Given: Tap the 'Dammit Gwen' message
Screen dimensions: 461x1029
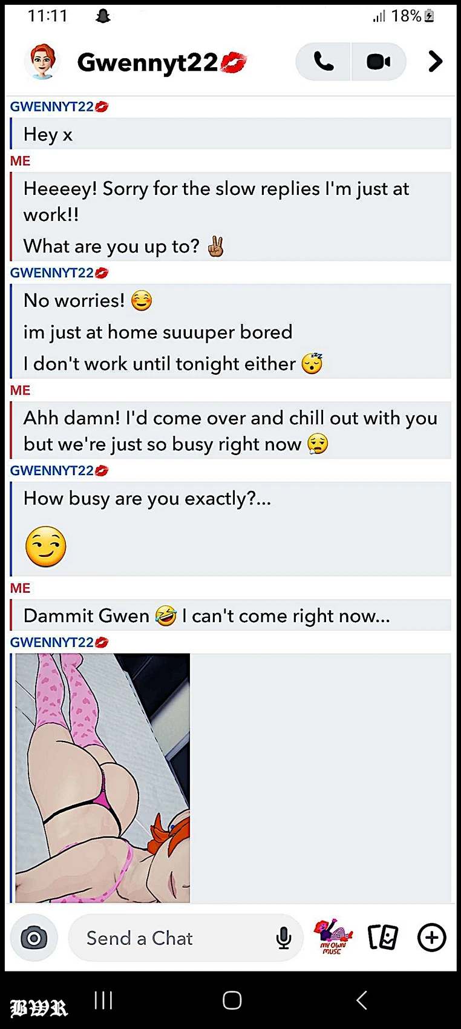Looking at the screenshot, I should point(231,615).
